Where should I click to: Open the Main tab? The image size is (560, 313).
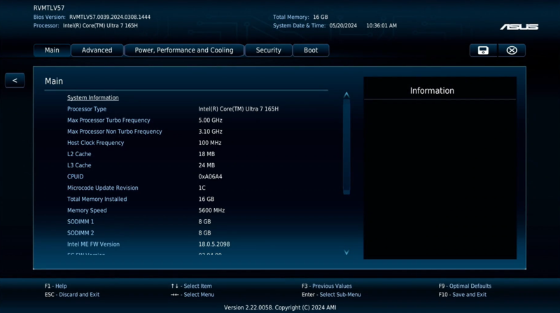(52, 50)
